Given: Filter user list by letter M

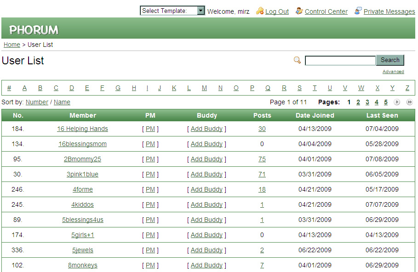Looking at the screenshot, I should point(204,88).
